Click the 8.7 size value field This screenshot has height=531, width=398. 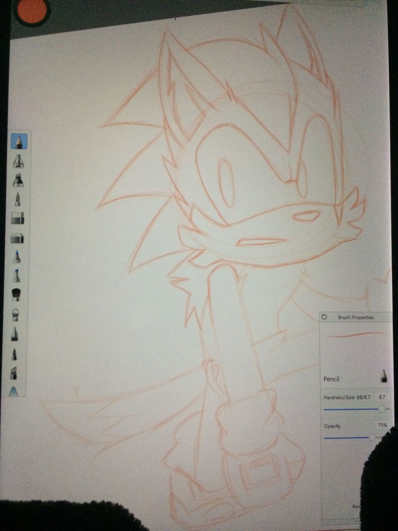(382, 397)
